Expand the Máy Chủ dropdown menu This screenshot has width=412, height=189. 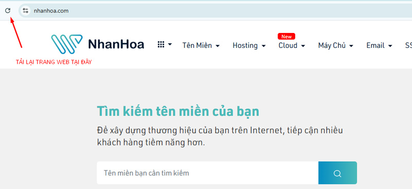(x=336, y=45)
